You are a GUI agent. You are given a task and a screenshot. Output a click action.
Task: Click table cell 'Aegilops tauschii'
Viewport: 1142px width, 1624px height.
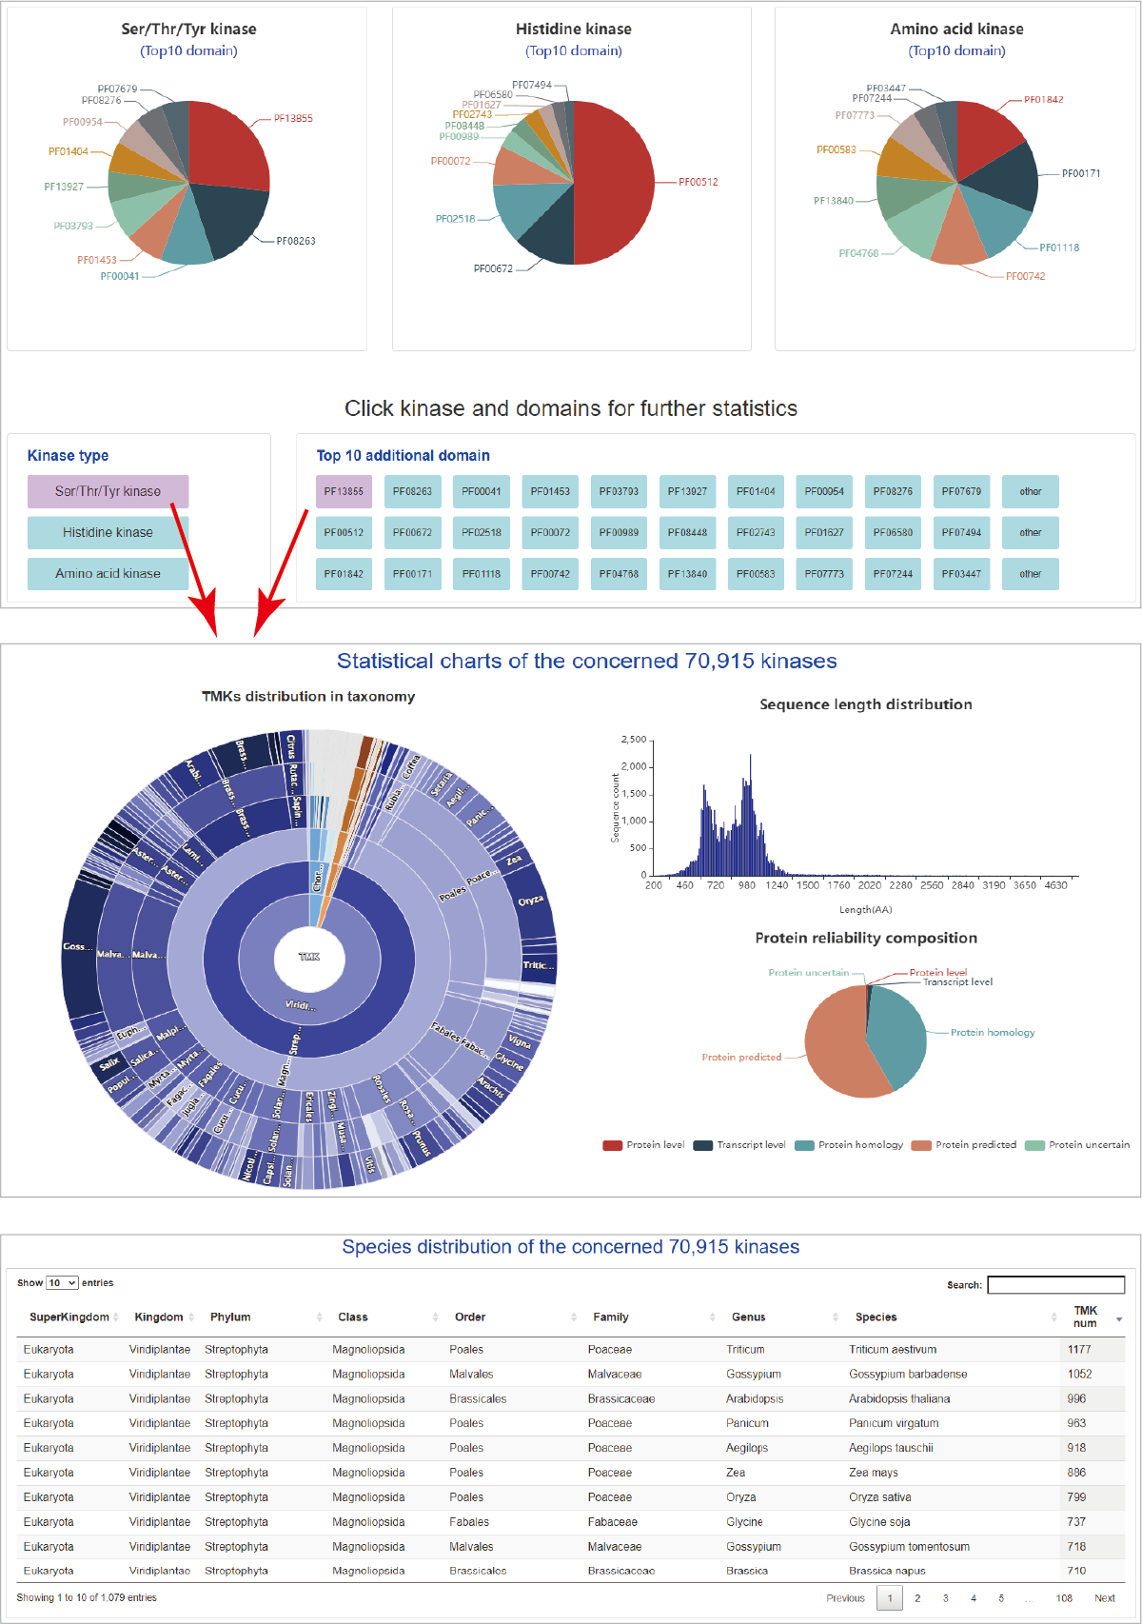pyautogui.click(x=891, y=1448)
